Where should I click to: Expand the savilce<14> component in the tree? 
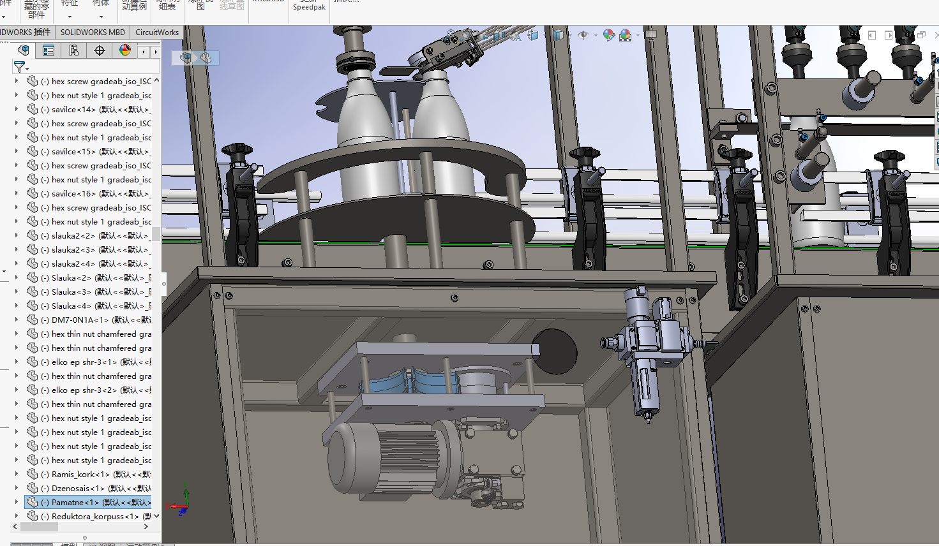click(15, 109)
